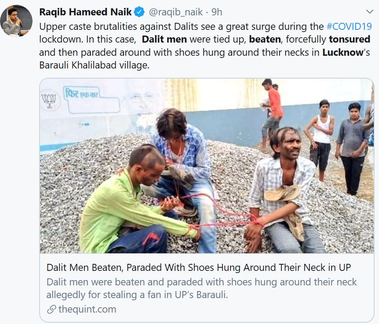Click the headline 'Dalit Men Beaten, Paraded' card title
379x324 pixels.
[198, 267]
